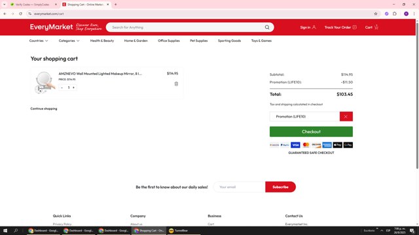Open the tab search dropdown arrow
This screenshot has height=235, width=419.
[5, 5]
